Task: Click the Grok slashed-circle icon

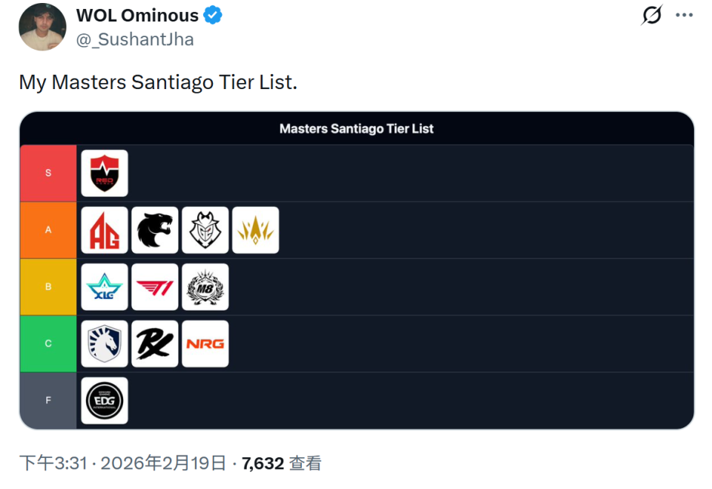Action: pos(651,15)
